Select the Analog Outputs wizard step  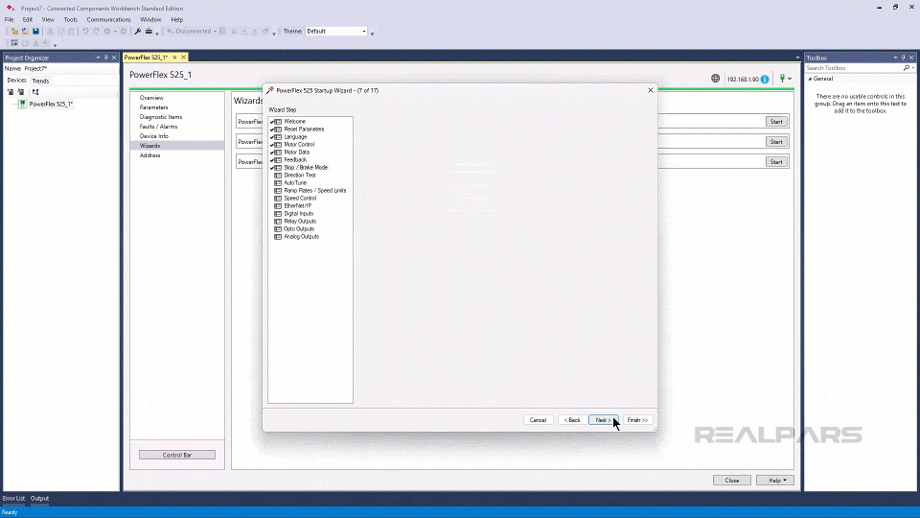click(301, 236)
